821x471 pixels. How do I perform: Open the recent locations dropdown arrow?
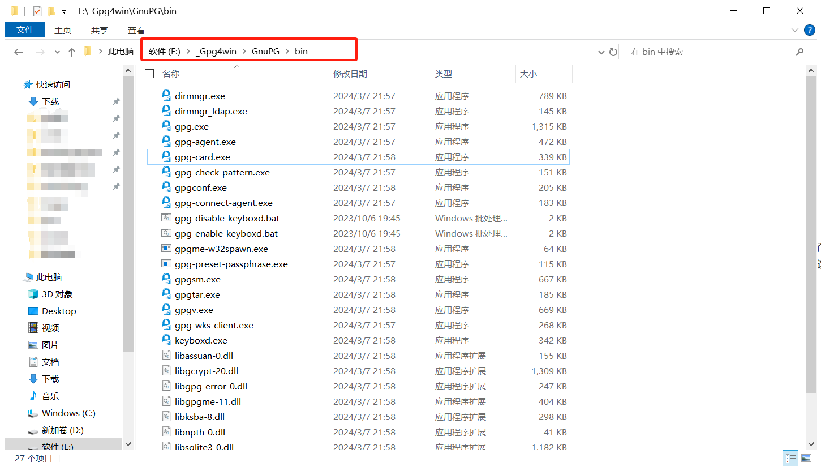point(57,52)
